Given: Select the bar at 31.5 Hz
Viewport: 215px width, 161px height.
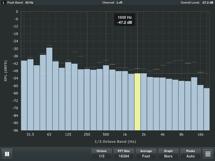Looking at the screenshot, I should 30,95.
